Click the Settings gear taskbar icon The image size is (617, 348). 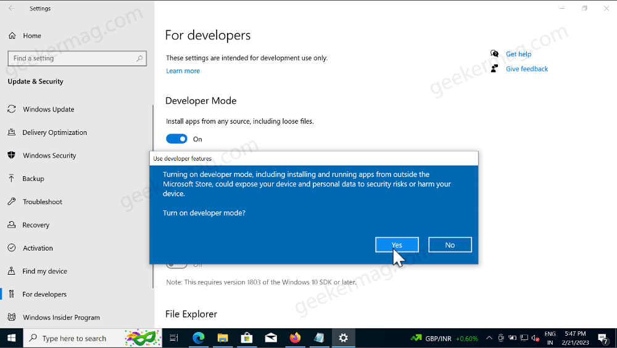[x=344, y=338]
